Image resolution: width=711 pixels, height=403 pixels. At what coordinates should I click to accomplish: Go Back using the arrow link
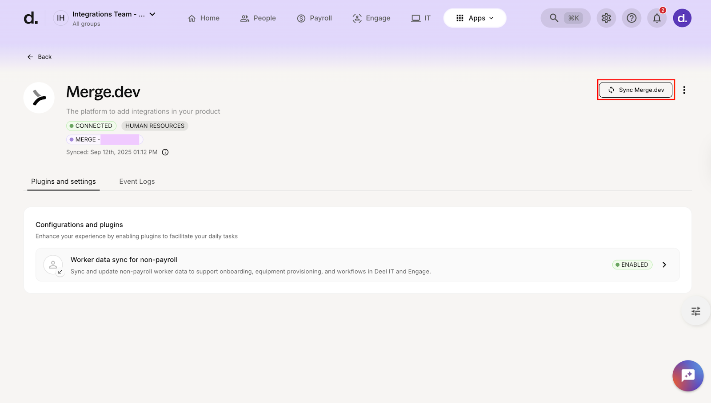(x=40, y=57)
